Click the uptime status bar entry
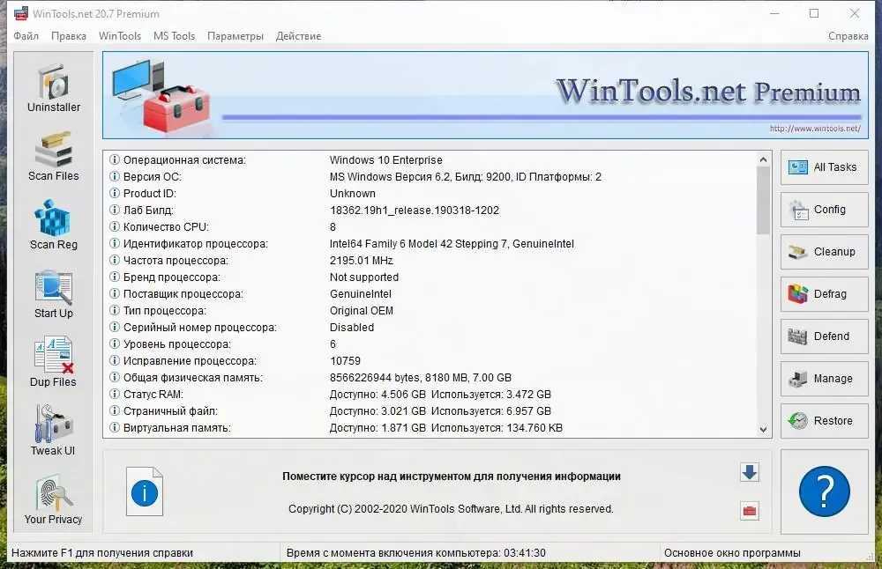The width and height of the screenshot is (882, 569). (415, 553)
